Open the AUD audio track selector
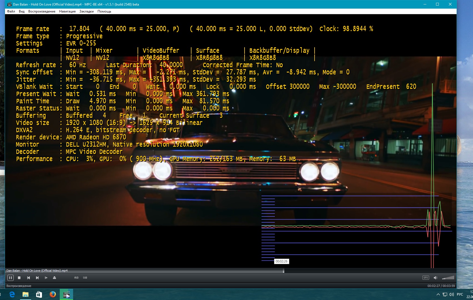The image size is (473, 300). [x=76, y=277]
